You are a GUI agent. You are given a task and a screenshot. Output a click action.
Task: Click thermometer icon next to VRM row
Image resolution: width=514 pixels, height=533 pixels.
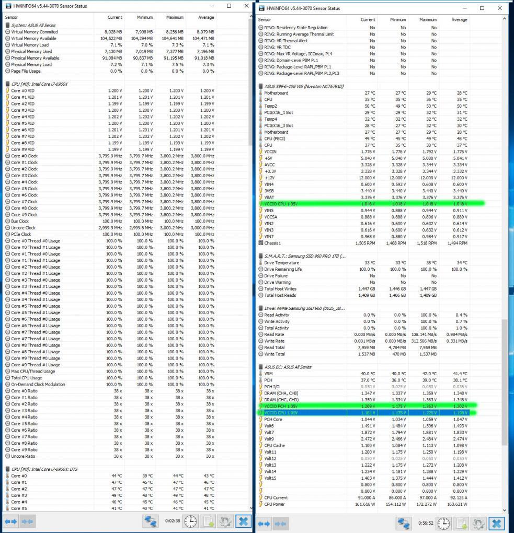[x=261, y=374]
